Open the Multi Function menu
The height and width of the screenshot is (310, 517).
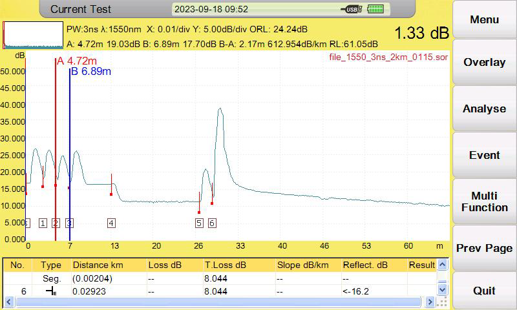tap(484, 201)
